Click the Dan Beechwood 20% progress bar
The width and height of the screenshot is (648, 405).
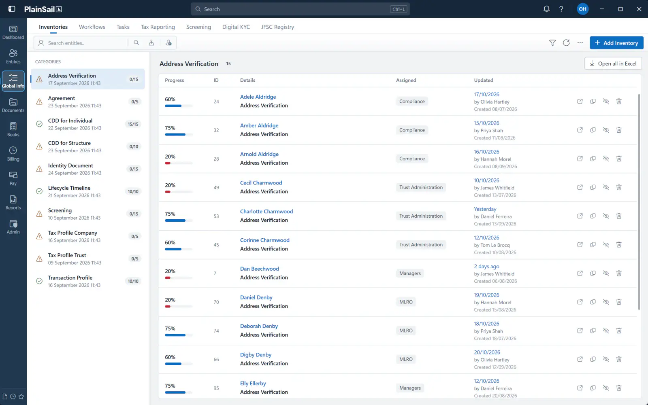coord(179,278)
